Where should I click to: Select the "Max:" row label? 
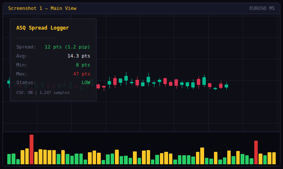[x=22, y=74]
